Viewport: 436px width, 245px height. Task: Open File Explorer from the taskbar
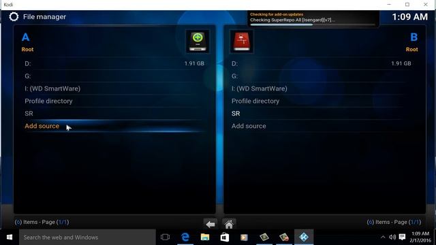click(205, 238)
